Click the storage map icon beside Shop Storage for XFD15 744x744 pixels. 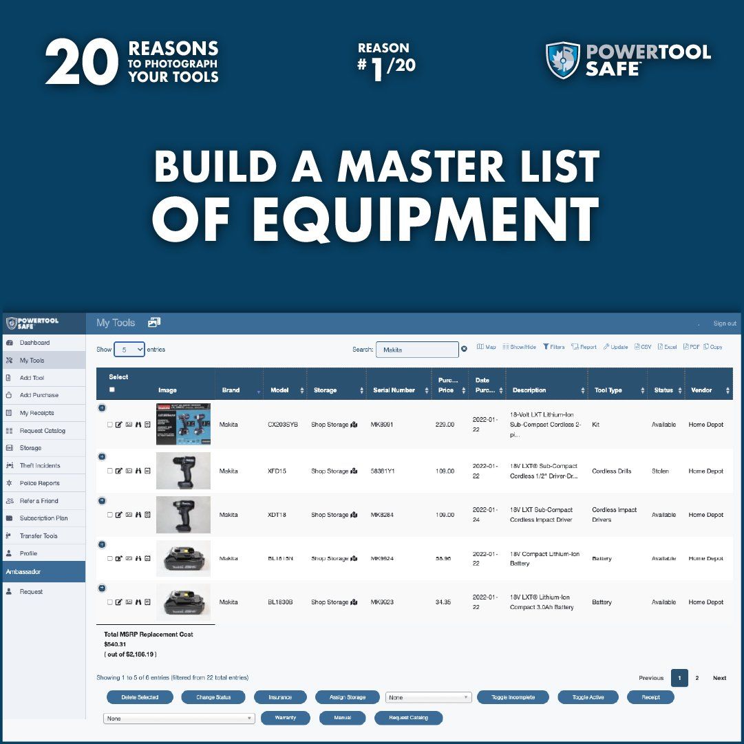click(354, 471)
